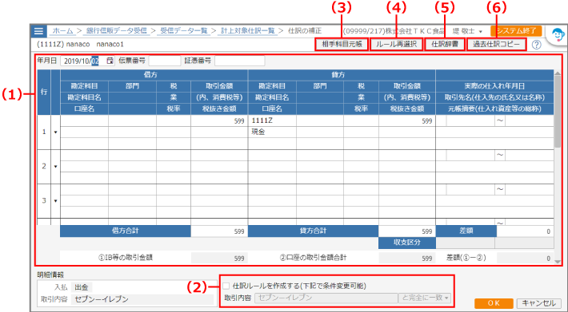This screenshot has width=568, height=312.
Task: Expand the row 1 dropdown arrow
Action: [x=55, y=132]
